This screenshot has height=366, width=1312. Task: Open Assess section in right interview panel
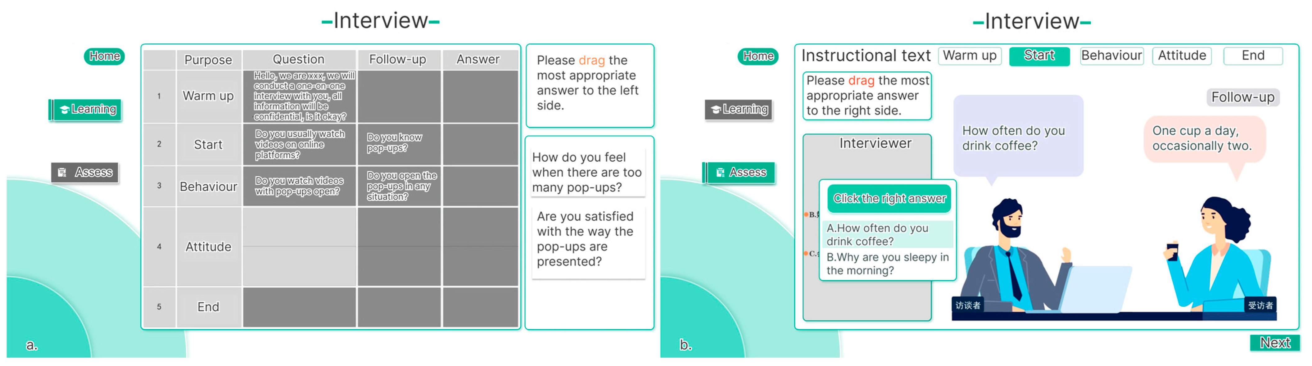740,173
